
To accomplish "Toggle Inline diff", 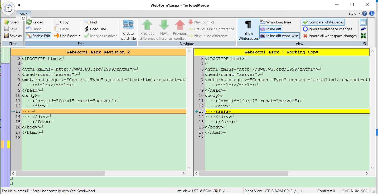I will (x=271, y=29).
